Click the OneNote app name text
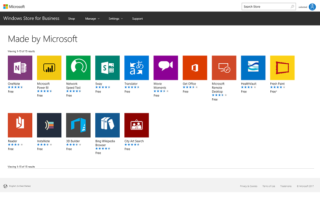Viewport: 320px width, 197px height. 14,84
